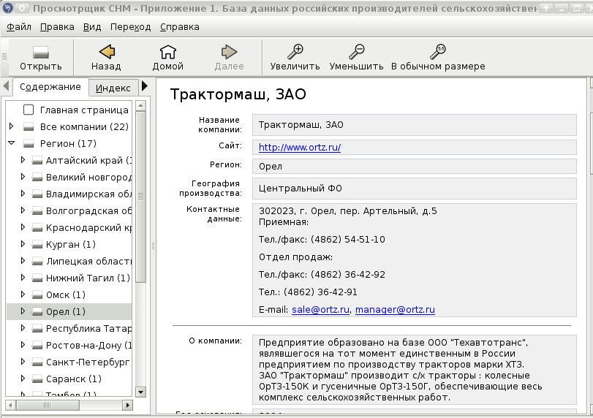The image size is (593, 418).
Task: Click the pane splitter handle
Action: tap(153, 246)
